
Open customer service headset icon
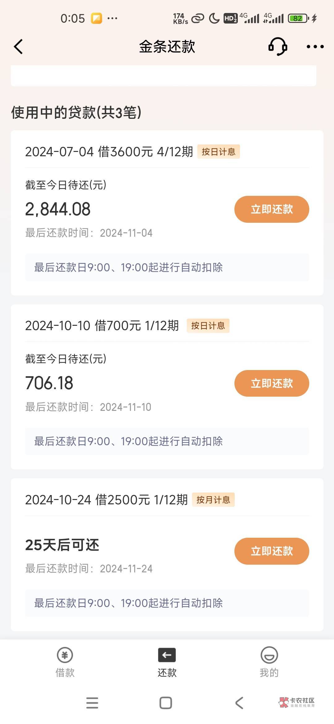(277, 47)
